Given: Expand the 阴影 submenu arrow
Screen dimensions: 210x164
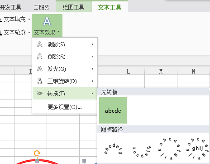Looking at the screenshot, I should tap(92, 45).
